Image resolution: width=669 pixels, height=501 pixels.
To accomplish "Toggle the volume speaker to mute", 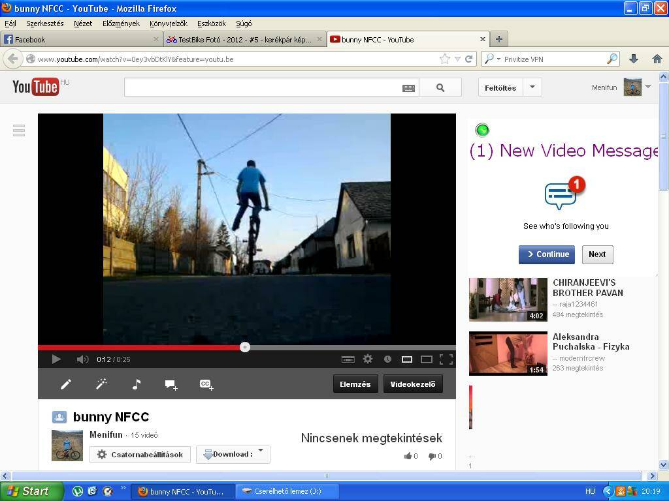I will tap(82, 359).
